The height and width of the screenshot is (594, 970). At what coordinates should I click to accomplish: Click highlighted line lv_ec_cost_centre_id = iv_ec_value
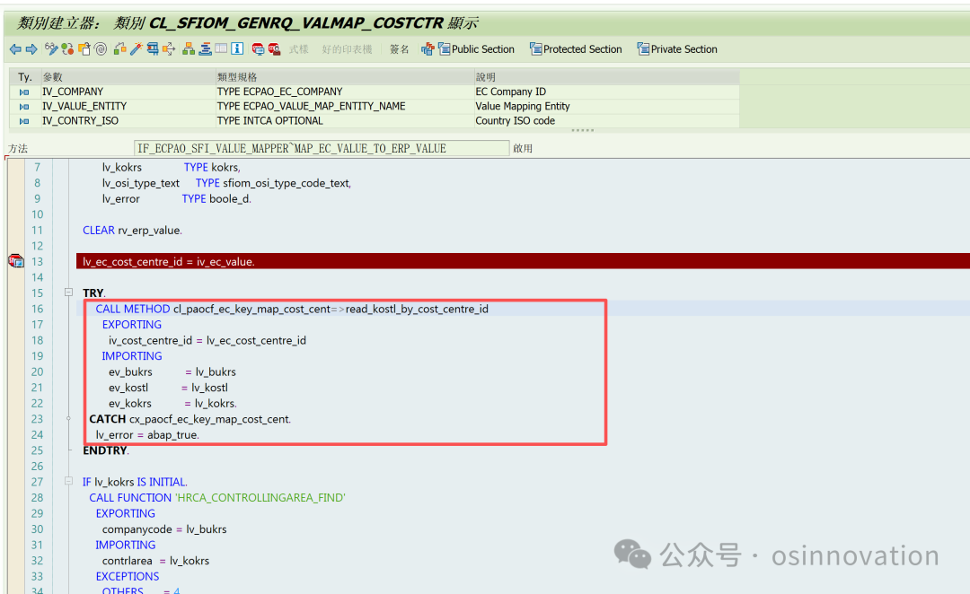[168, 261]
